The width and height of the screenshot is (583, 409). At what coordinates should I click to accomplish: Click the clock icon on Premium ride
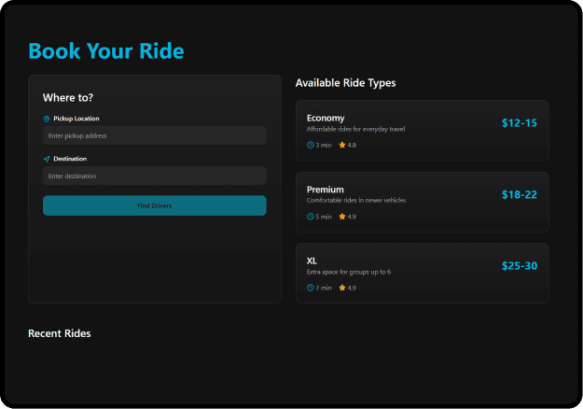(311, 217)
